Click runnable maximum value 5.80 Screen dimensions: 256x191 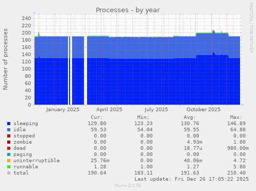point(239,167)
